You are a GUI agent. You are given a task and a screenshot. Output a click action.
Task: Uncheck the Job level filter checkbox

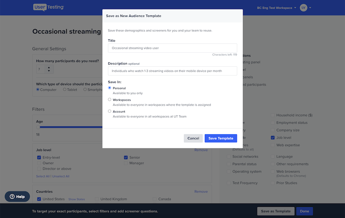tap(273, 138)
